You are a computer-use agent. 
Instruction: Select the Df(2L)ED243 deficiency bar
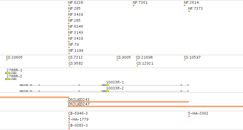(128, 102)
